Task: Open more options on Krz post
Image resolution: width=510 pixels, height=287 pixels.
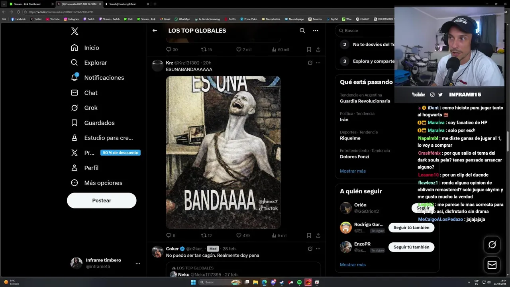Action: (x=318, y=63)
